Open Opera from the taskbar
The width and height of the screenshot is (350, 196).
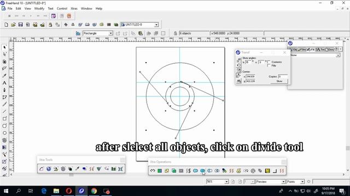point(69,191)
